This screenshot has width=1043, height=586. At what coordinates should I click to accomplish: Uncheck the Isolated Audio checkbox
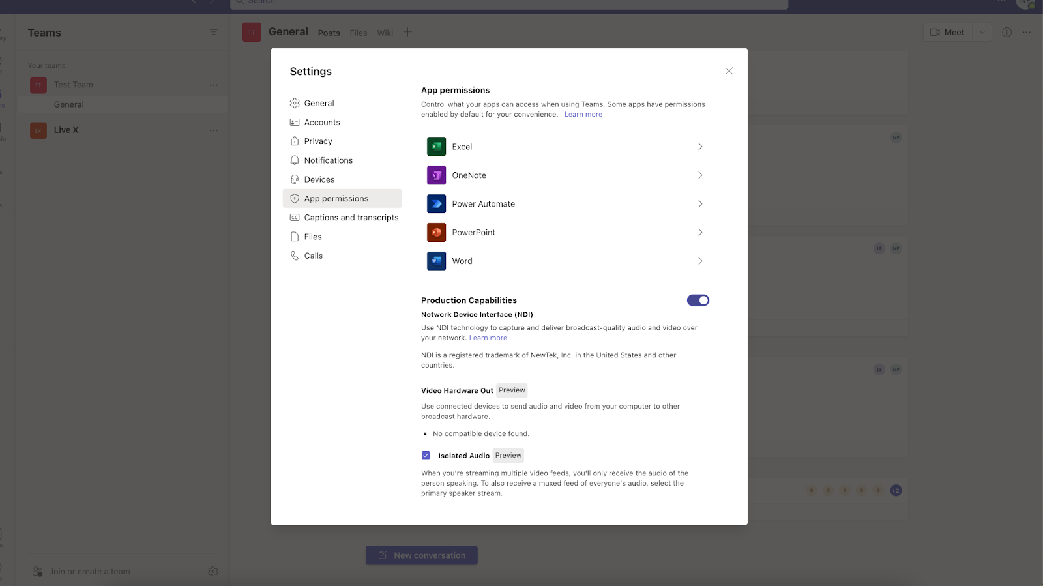(x=426, y=455)
